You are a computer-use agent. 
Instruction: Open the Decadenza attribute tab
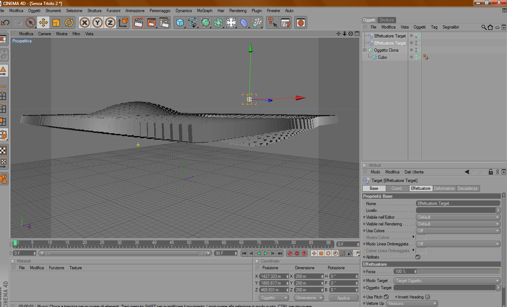pyautogui.click(x=468, y=188)
